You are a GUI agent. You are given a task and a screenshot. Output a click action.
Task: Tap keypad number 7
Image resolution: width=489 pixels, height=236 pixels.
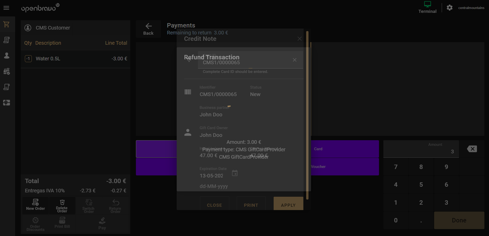click(396, 167)
